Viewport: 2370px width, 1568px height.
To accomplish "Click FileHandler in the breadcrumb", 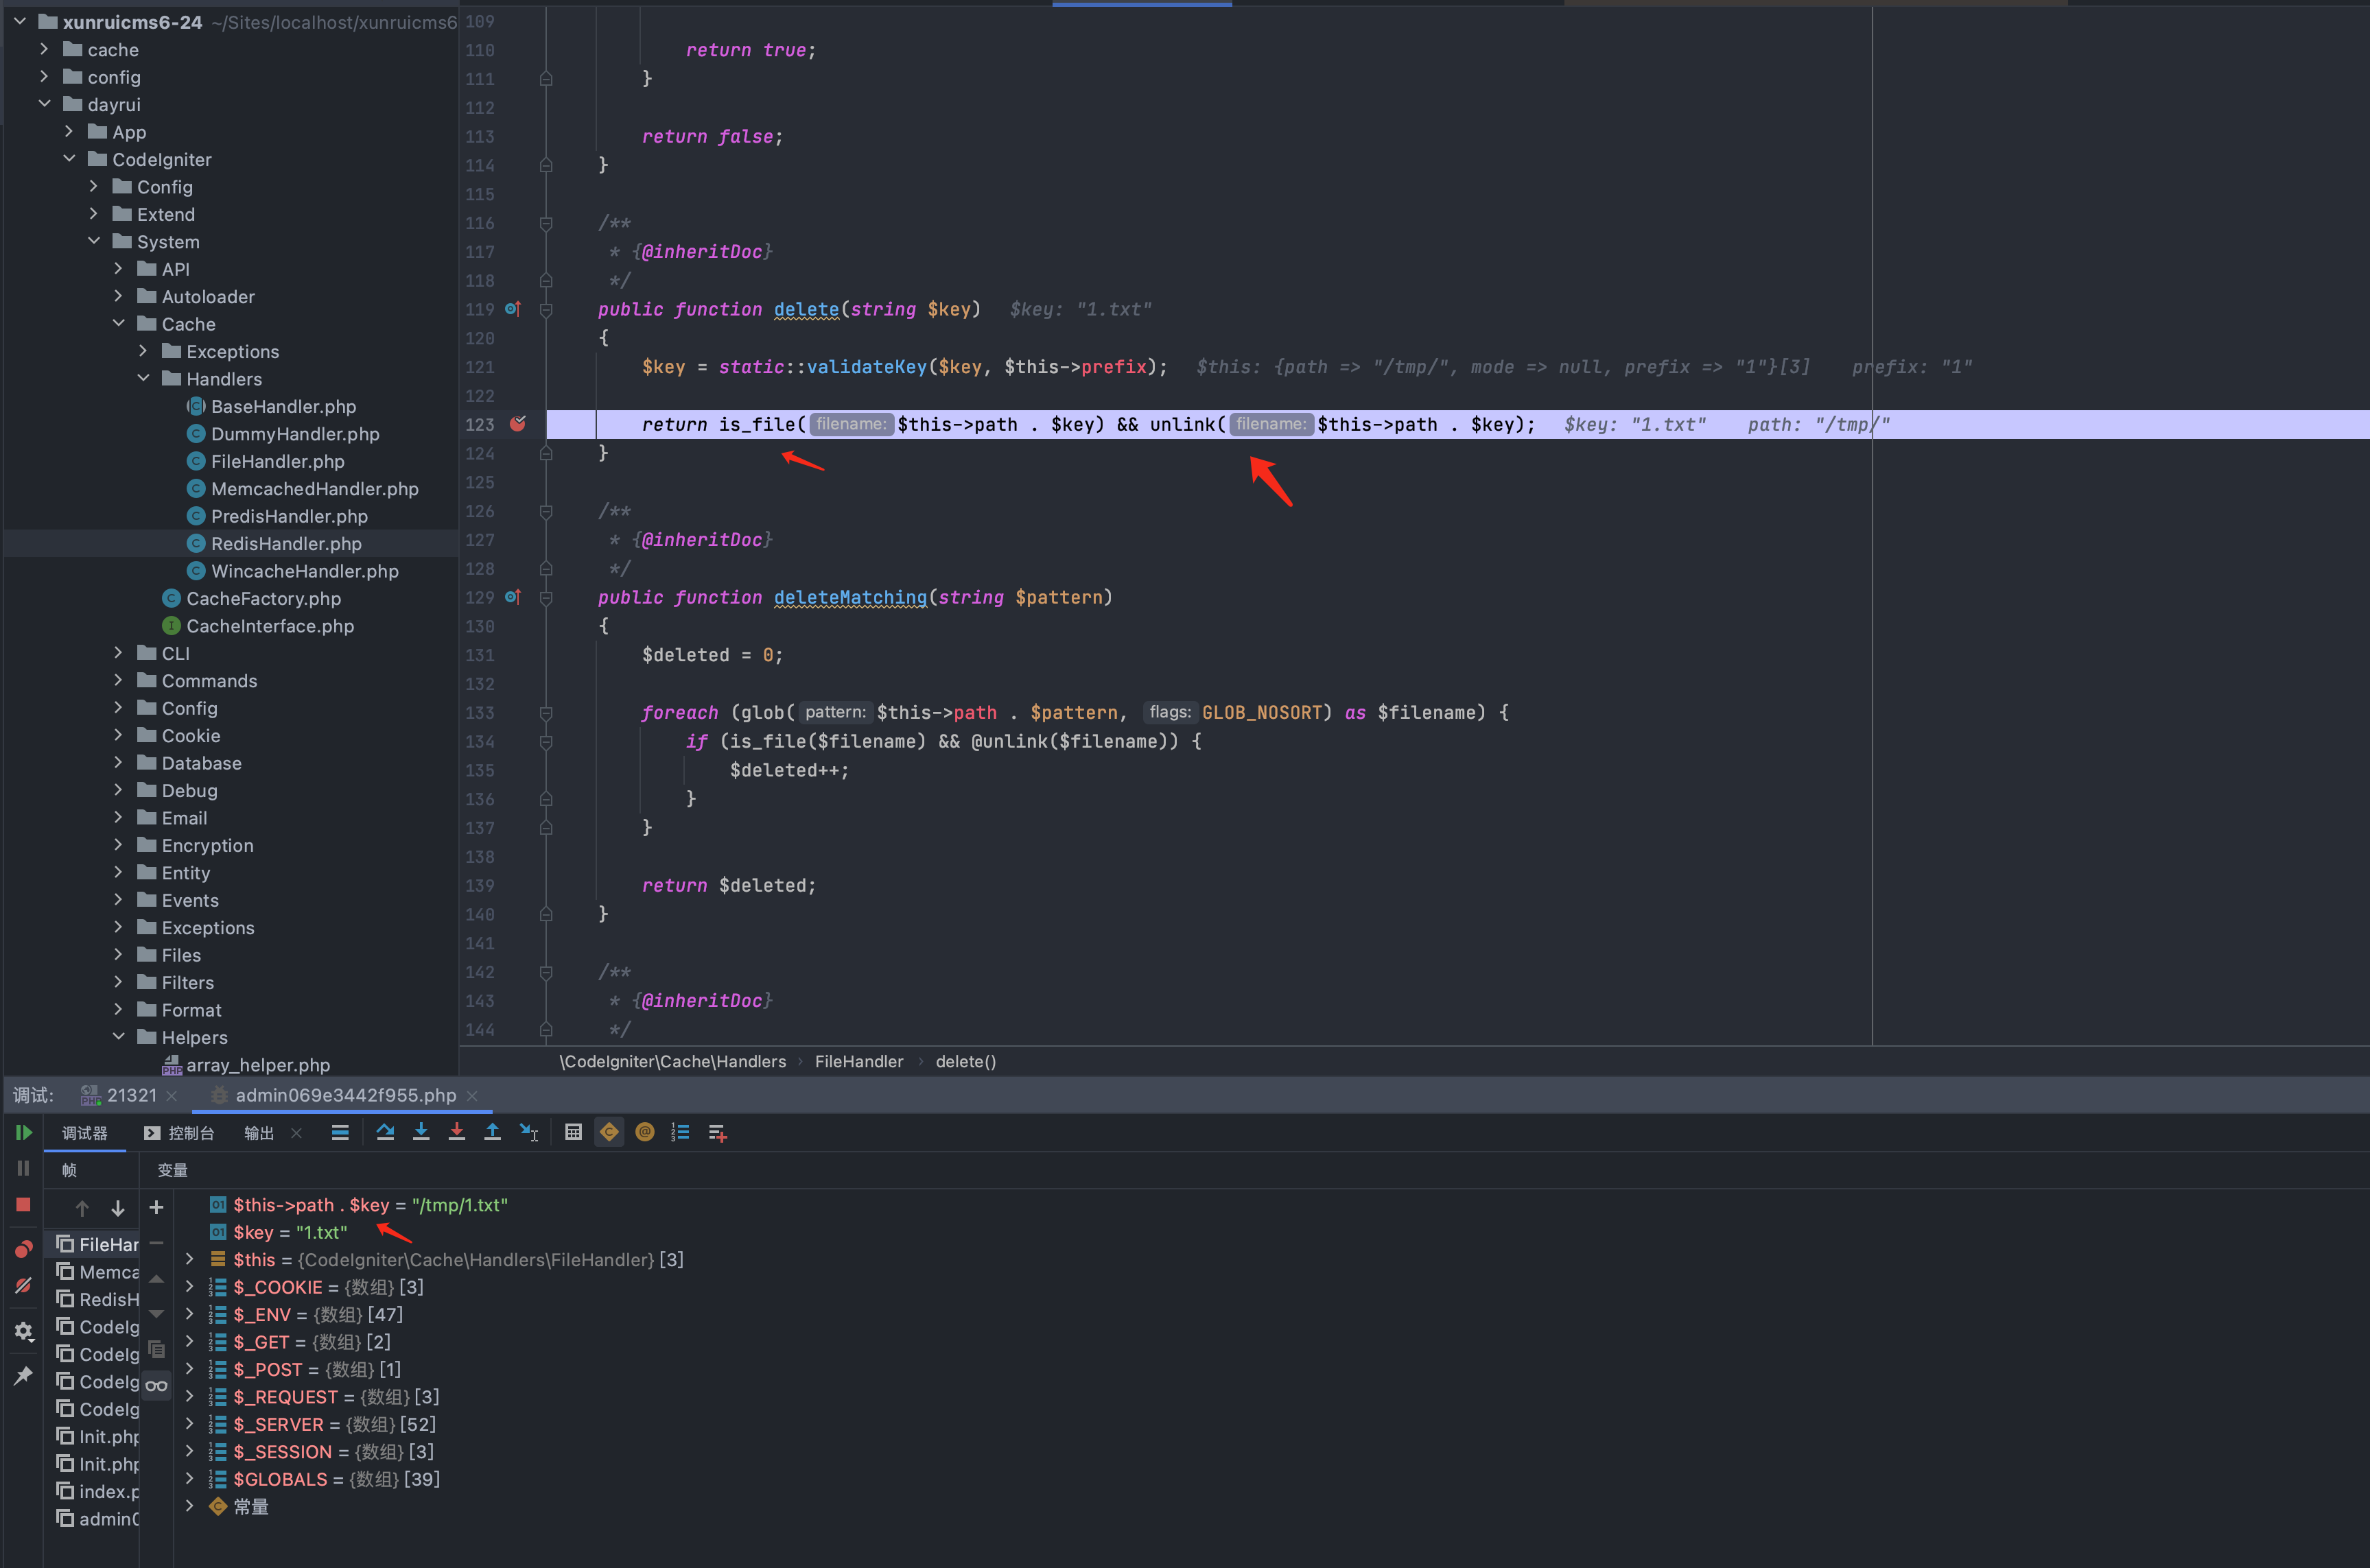I will point(858,1062).
